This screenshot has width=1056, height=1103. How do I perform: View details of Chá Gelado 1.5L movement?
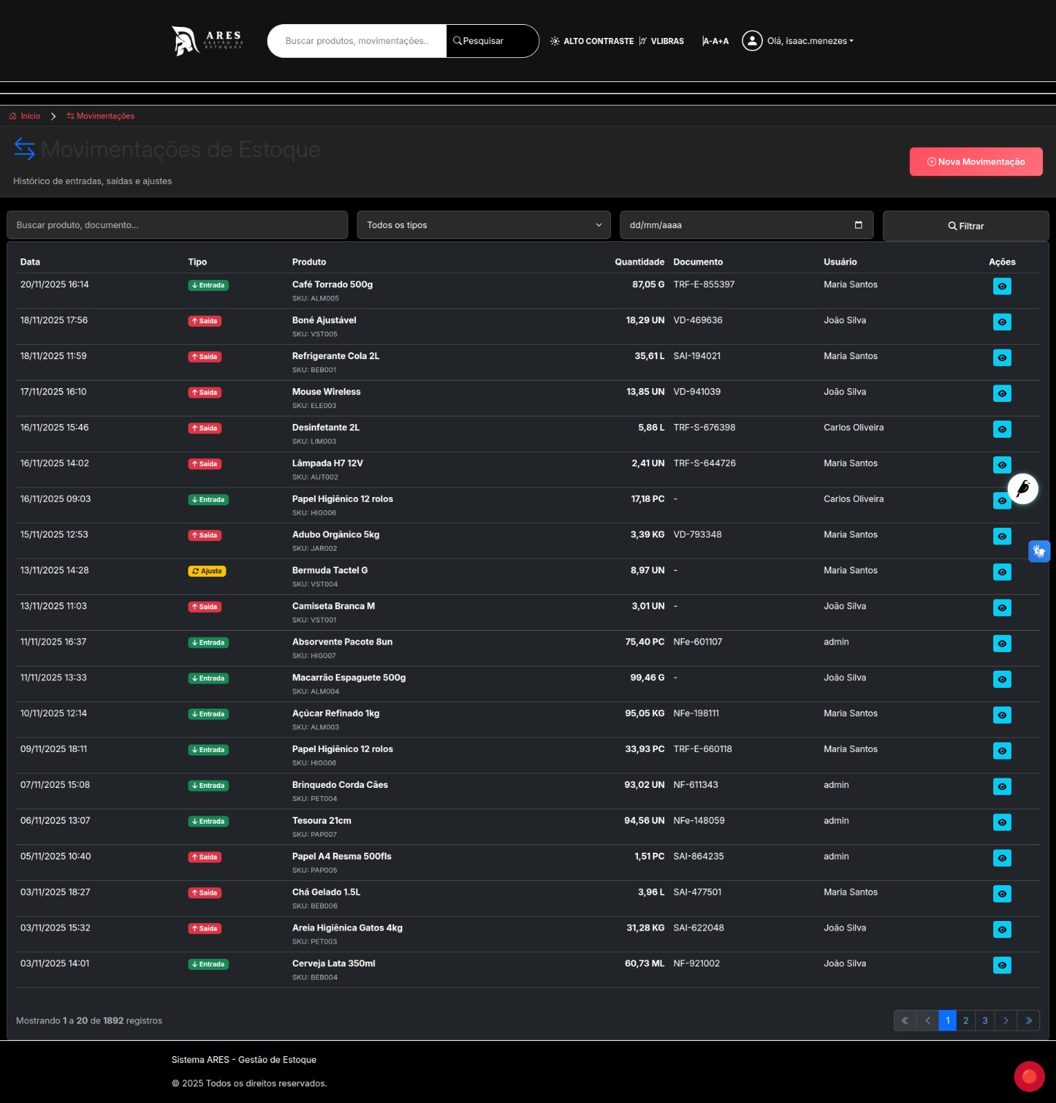pos(1002,894)
